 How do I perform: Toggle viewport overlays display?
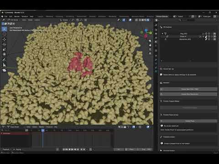point(130,20)
